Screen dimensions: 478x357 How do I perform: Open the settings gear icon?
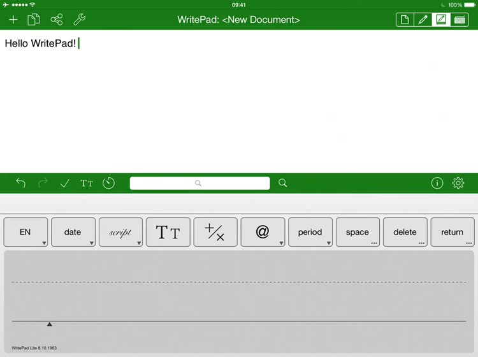tap(458, 183)
